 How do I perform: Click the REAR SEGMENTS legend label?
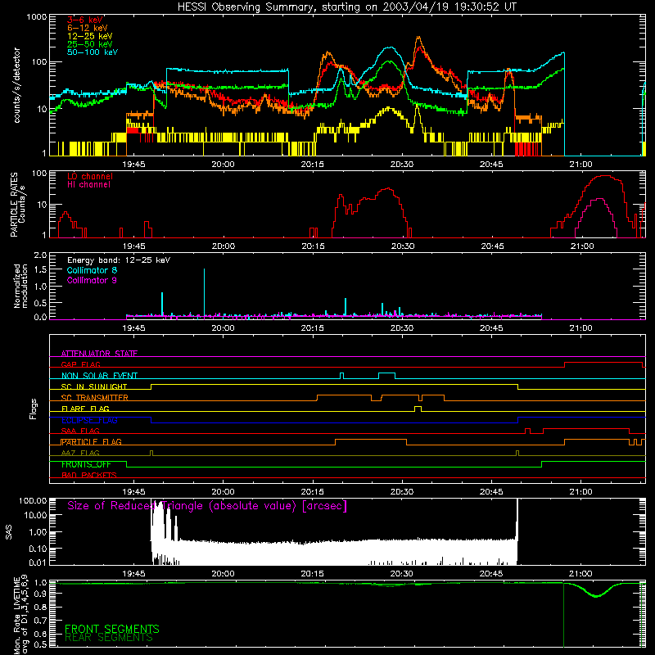pos(109,638)
